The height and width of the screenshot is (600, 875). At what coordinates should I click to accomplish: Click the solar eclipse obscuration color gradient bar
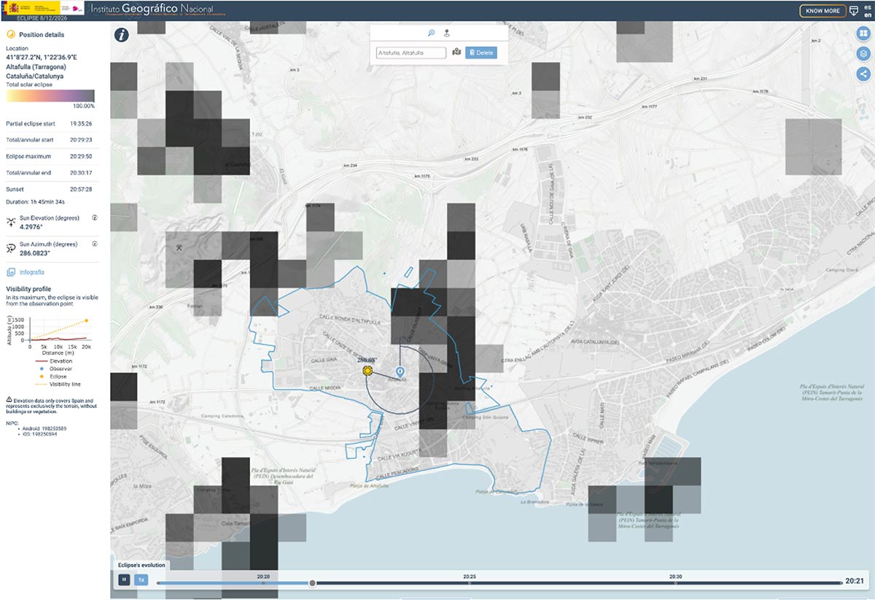click(x=50, y=96)
